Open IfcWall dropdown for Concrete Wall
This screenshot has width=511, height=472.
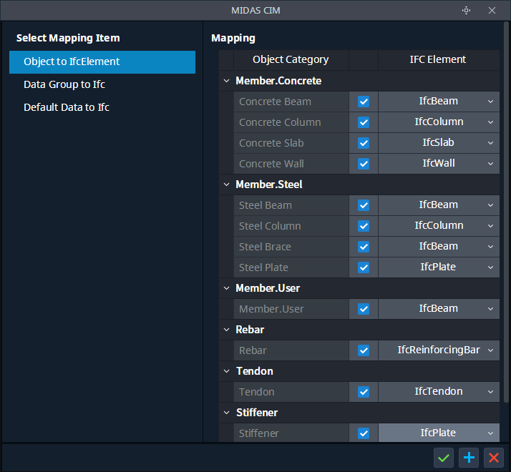[439, 164]
